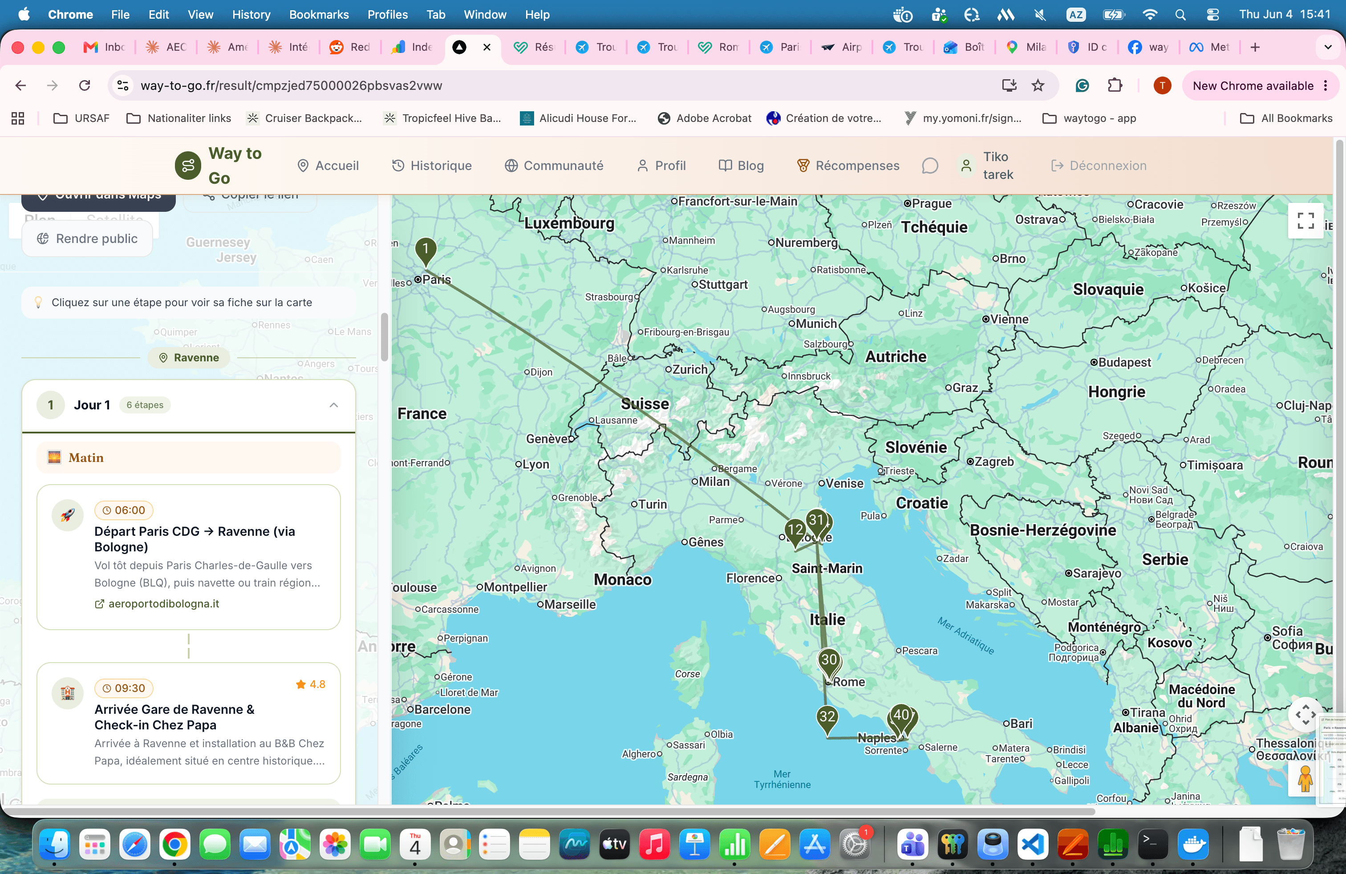Click the Rendre public button
1346x874 pixels.
click(87, 239)
